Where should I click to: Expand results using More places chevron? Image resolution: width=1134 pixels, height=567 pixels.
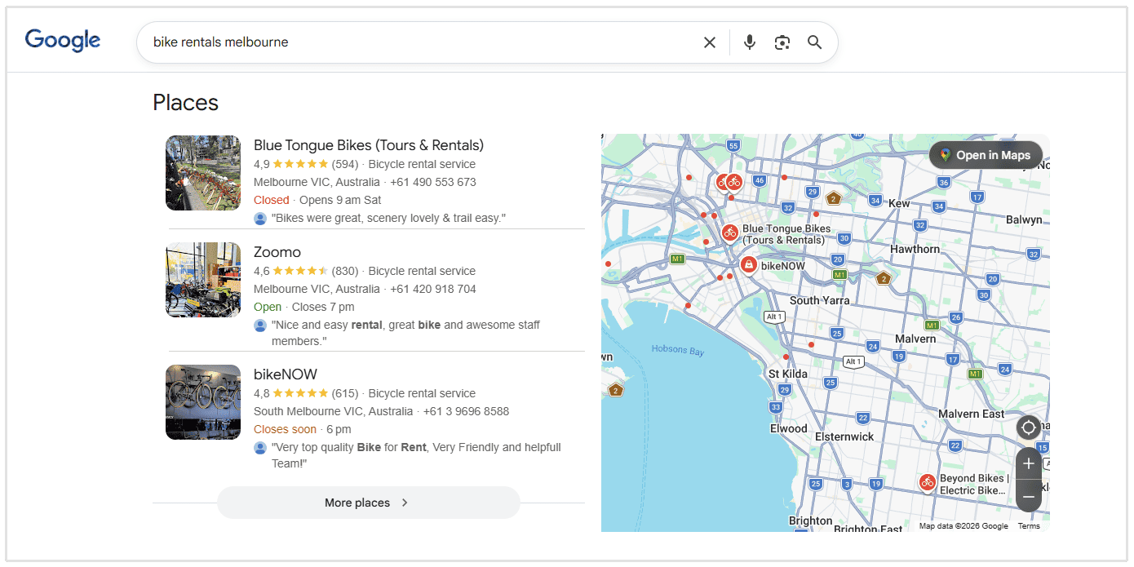tap(405, 503)
